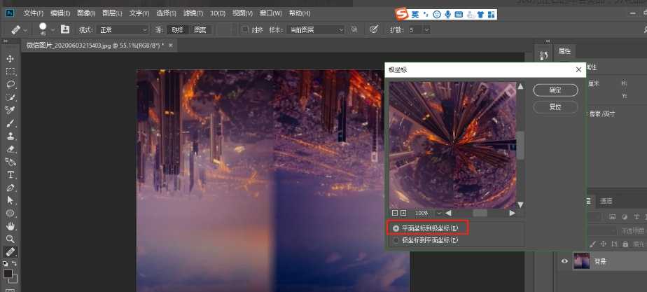Viewport: 647px width, 292px height.
Task: Hide the 背景 layer via eye icon
Action: click(x=564, y=261)
